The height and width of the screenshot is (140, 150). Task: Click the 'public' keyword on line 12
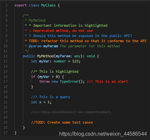point(29,56)
